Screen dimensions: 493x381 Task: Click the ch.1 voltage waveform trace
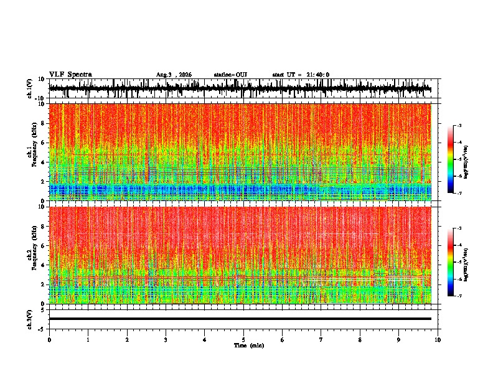[x=240, y=88]
